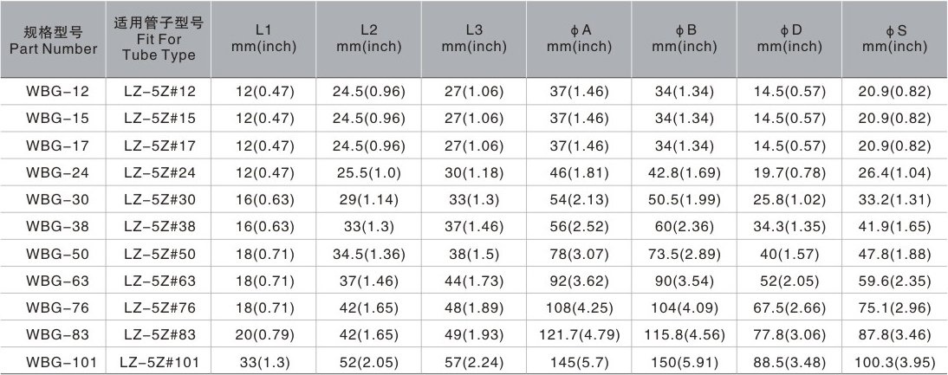
Task: Click the Part Number column header
Action: pos(52,39)
